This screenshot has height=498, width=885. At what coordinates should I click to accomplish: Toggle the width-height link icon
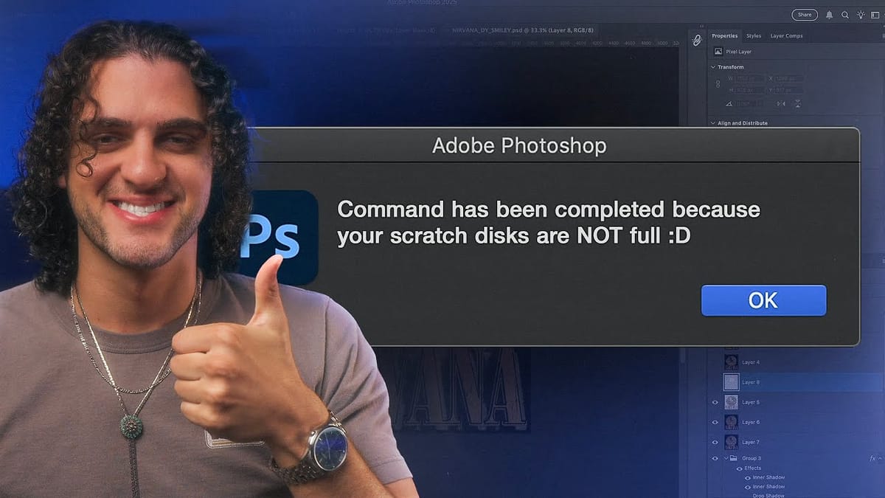[x=718, y=85]
